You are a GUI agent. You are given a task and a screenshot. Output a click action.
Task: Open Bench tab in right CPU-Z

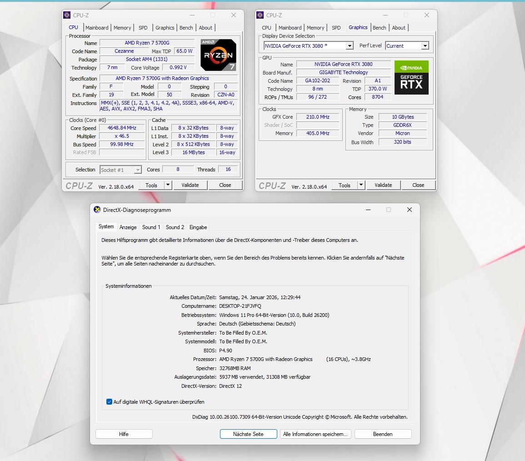[380, 28]
